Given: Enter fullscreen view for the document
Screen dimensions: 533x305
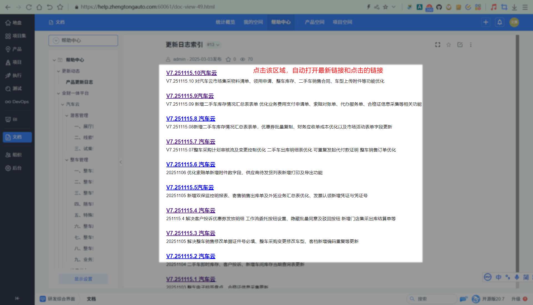Looking at the screenshot, I should pos(437,45).
